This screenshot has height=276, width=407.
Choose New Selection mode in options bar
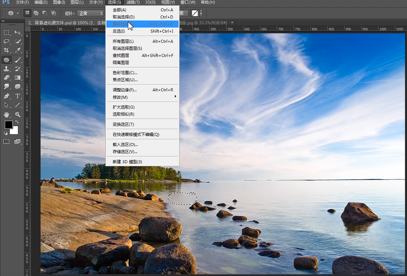[x=28, y=13]
